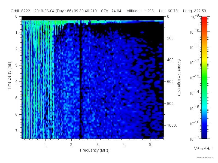Click the 'Frequency (MHz)' axis label
The image size is (218, 163).
pos(95,151)
